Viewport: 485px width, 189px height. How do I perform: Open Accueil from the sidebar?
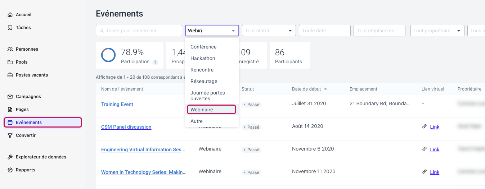coord(23,15)
